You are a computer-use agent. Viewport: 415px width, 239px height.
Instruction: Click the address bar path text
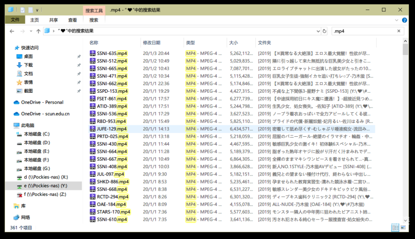(x=76, y=31)
